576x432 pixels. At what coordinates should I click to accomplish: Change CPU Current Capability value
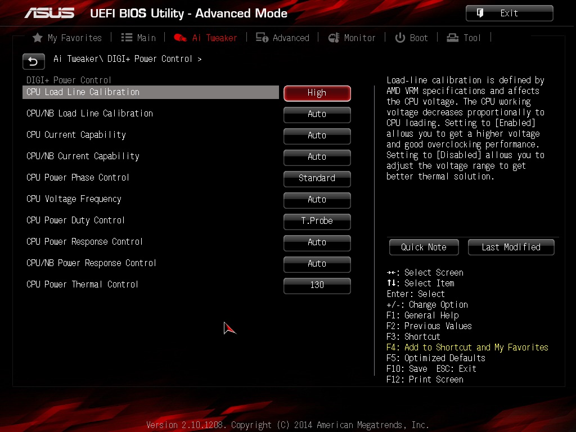pyautogui.click(x=317, y=136)
